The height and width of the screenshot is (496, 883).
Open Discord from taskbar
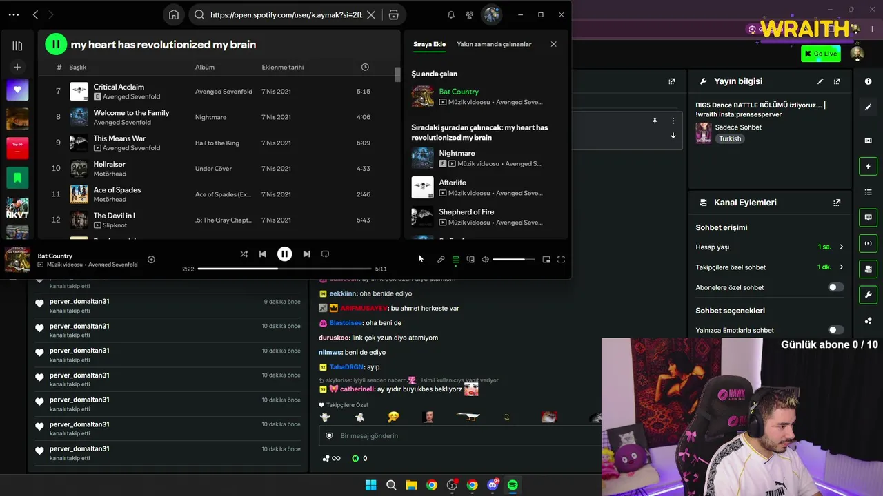coord(493,485)
